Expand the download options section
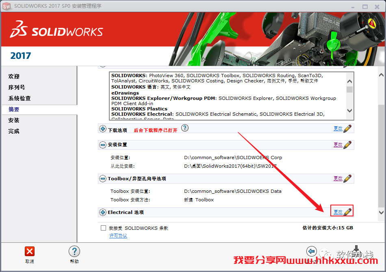Viewport: 386px width, 272px height. coord(103,129)
